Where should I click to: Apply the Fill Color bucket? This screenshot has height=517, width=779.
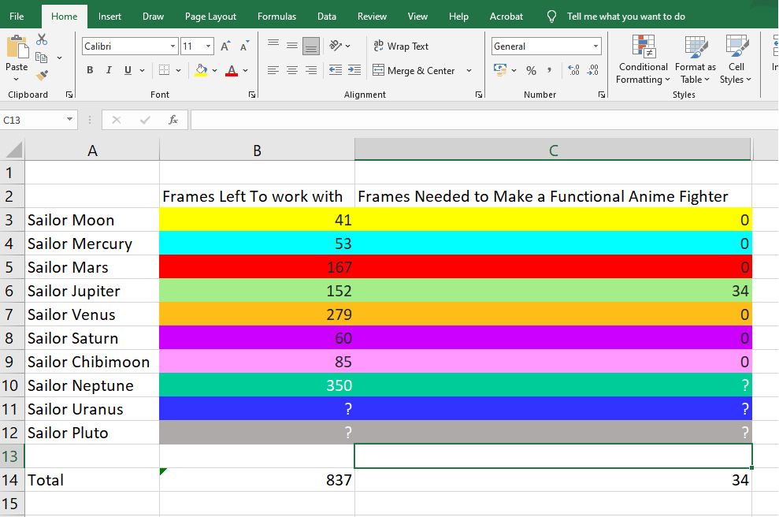coord(201,70)
